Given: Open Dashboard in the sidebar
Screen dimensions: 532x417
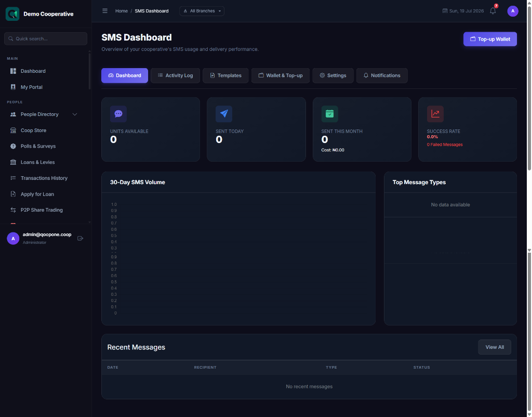Looking at the screenshot, I should coord(33,71).
